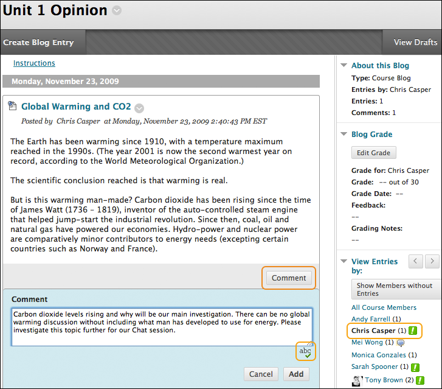
Task: Collapse the Blog Grade section
Action: coord(344,135)
